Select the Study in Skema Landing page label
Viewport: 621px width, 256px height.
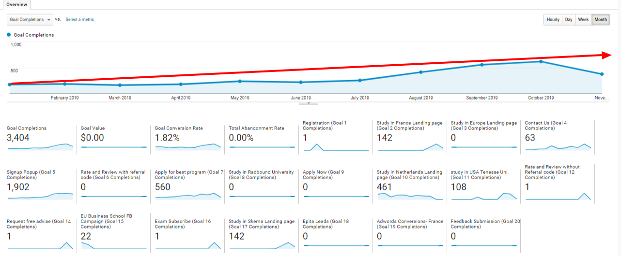[262, 224]
